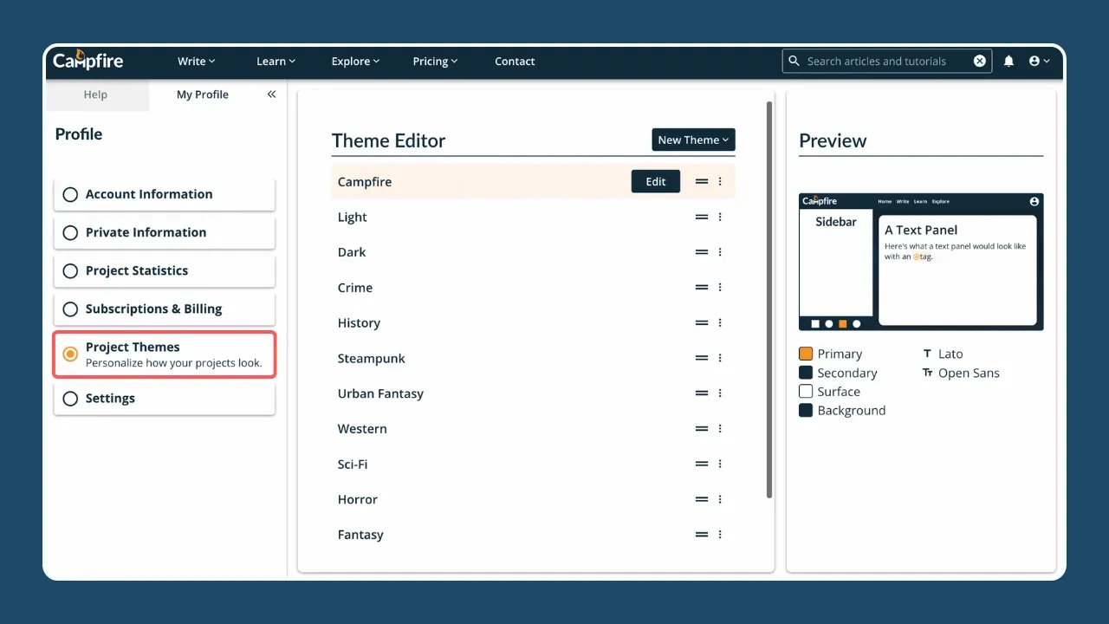This screenshot has width=1109, height=624.
Task: Click the notification bell icon
Action: 1008,61
